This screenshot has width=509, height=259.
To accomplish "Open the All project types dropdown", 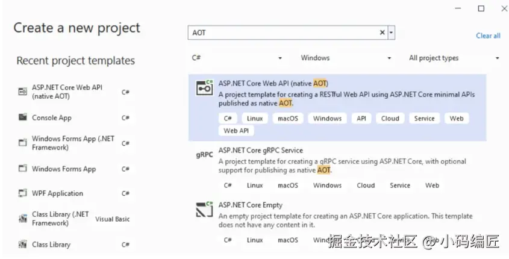I will coord(454,58).
